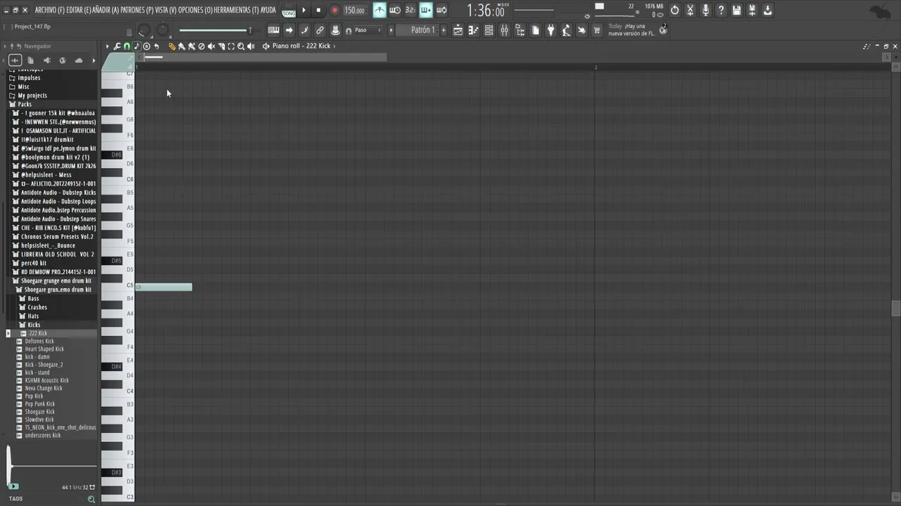Click the Save project floppy icon

pos(736,11)
